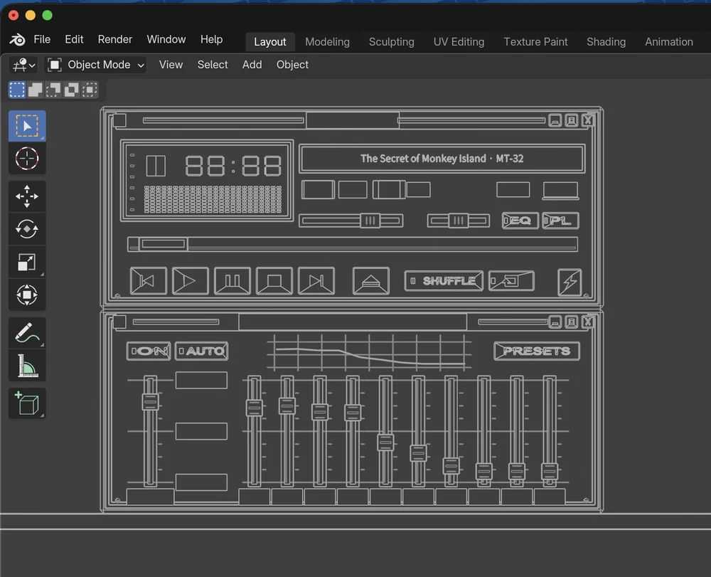Set selection mode to New
This screenshot has width=711, height=577.
click(x=17, y=90)
